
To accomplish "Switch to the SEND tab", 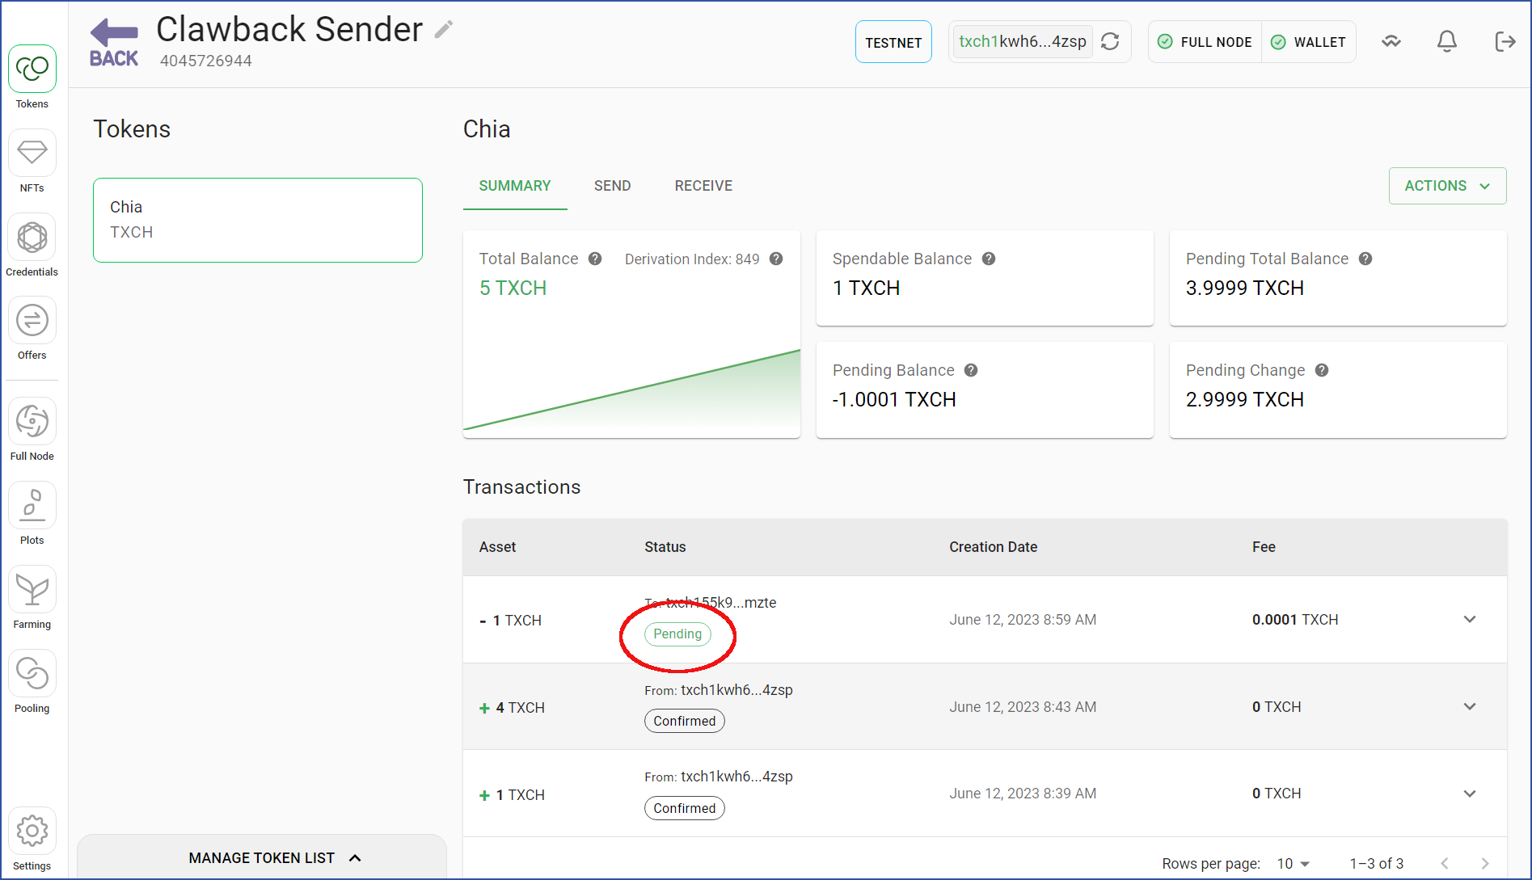I will coord(612,186).
